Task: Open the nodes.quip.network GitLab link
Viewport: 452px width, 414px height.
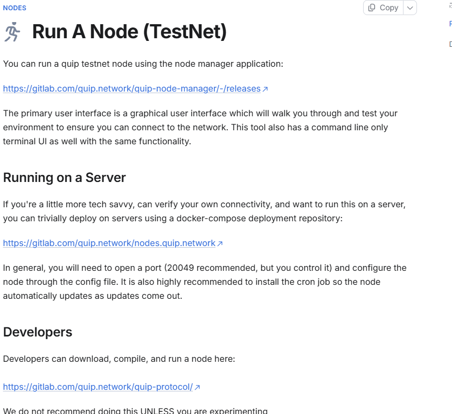Action: click(x=109, y=243)
